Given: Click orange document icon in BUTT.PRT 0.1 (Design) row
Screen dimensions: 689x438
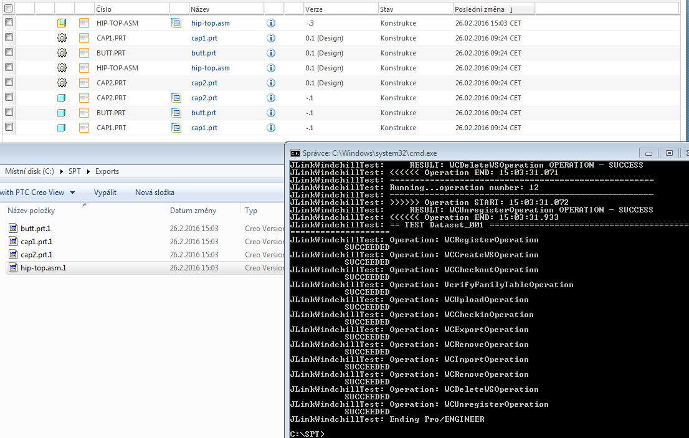Looking at the screenshot, I should [x=84, y=53].
